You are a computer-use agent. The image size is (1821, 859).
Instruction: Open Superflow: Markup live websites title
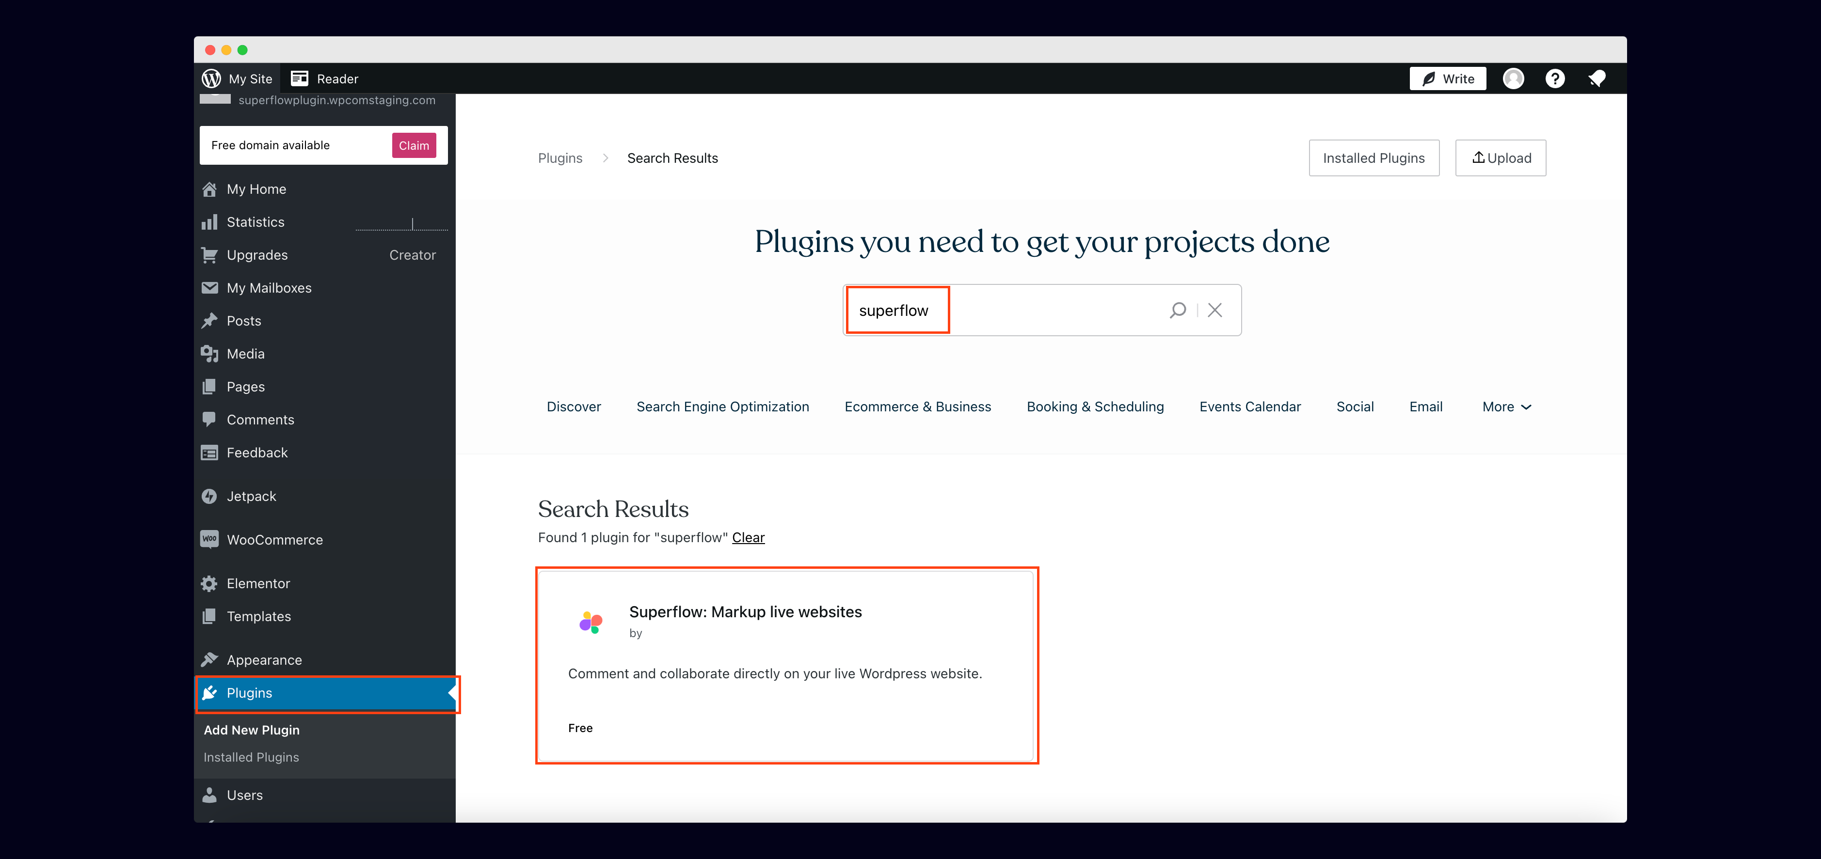745,612
